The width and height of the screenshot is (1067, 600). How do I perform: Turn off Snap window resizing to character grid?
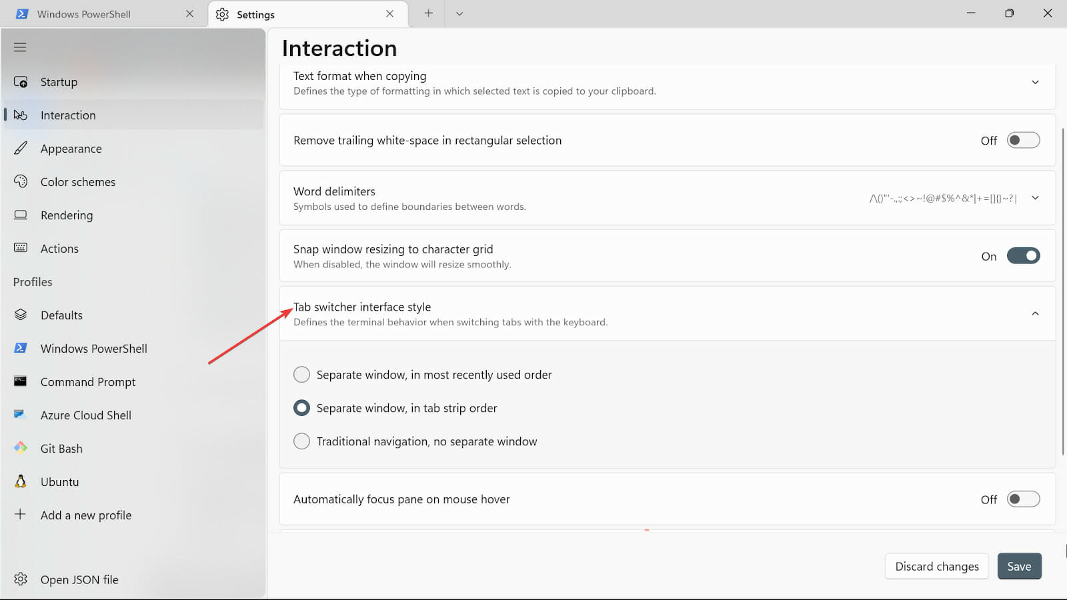click(1023, 256)
